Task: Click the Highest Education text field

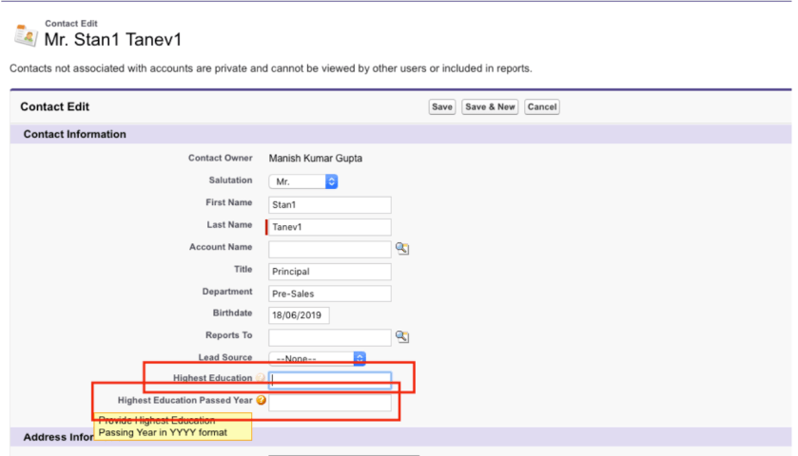Action: [329, 380]
